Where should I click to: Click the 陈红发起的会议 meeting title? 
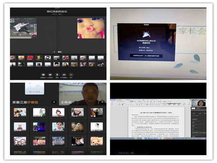click(x=57, y=12)
